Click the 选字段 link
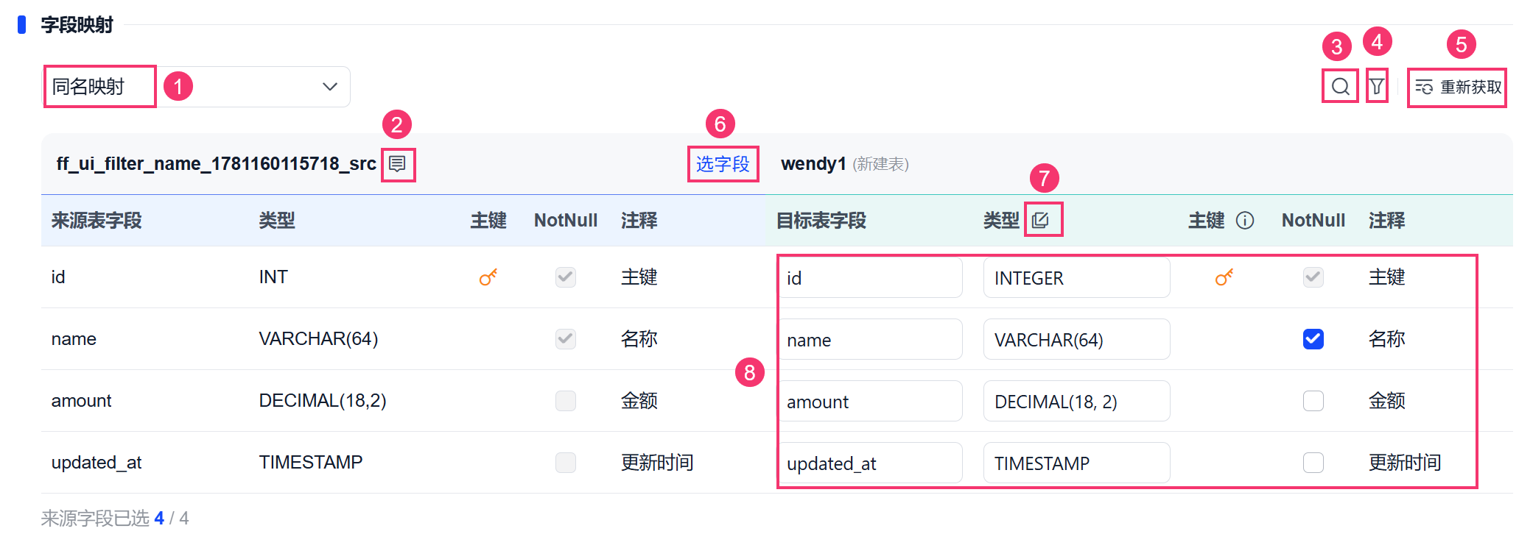This screenshot has height=548, width=1519. pos(723,164)
